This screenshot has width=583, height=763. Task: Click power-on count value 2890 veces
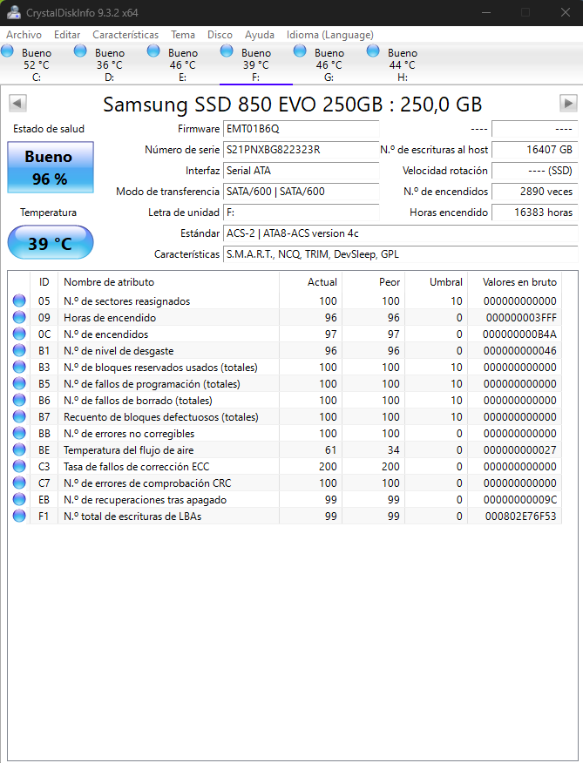[x=534, y=192]
